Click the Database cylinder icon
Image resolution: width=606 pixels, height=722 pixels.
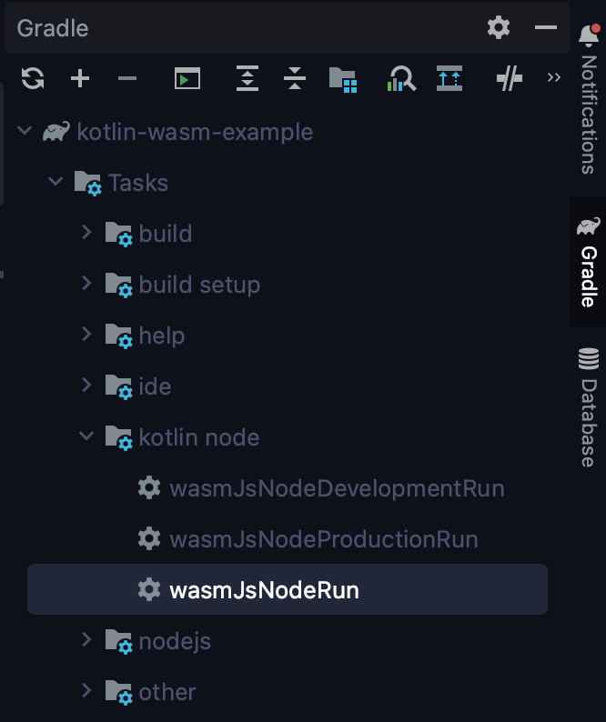pos(589,358)
